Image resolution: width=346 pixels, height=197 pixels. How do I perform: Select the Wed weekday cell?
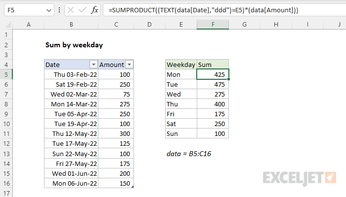coord(181,95)
